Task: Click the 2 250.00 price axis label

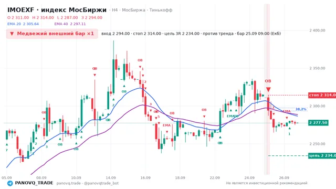Action: 317,144
